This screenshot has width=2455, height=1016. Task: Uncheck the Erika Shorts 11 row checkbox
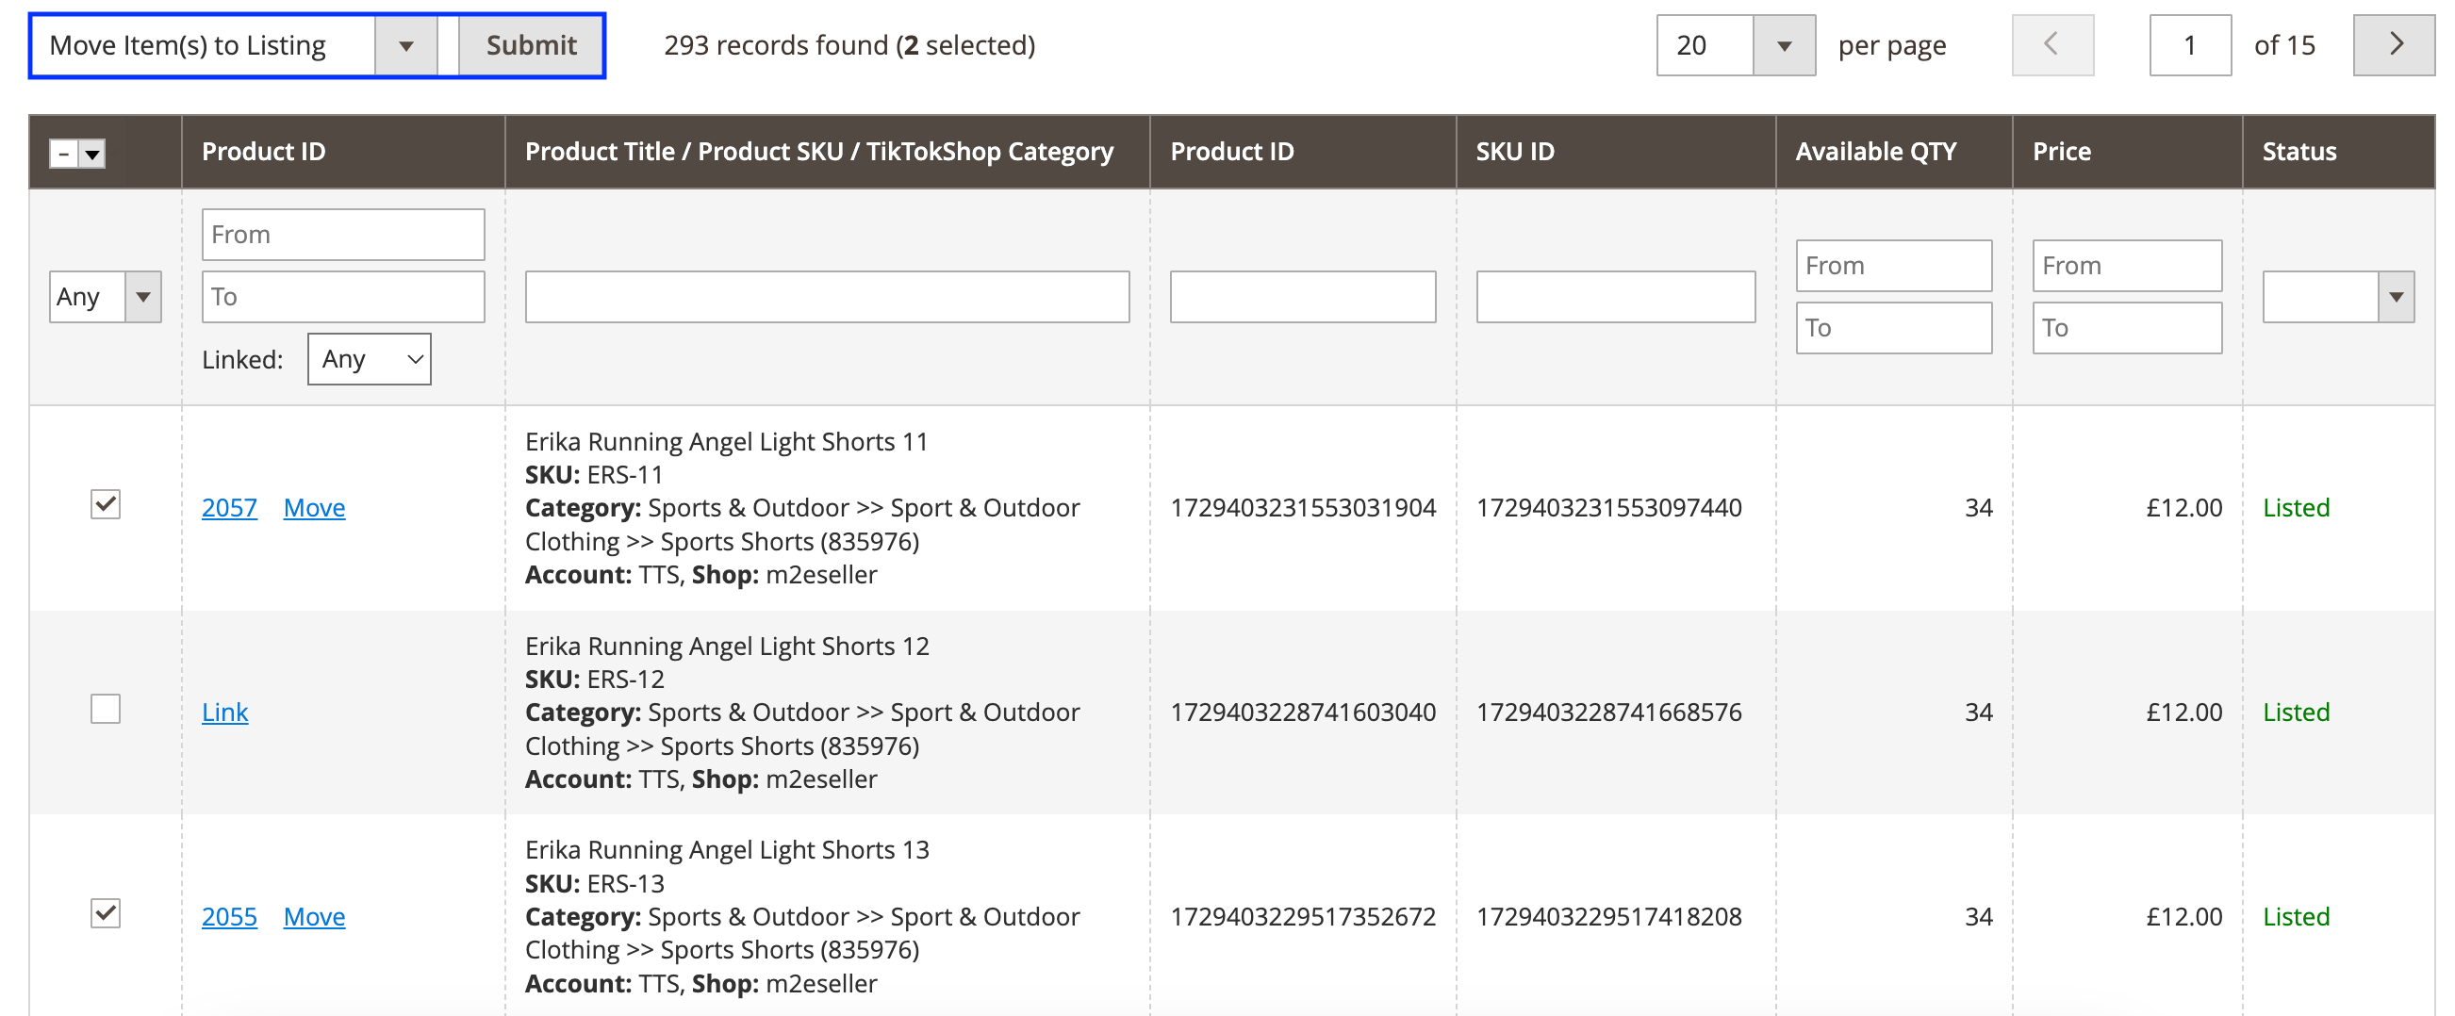[x=106, y=504]
